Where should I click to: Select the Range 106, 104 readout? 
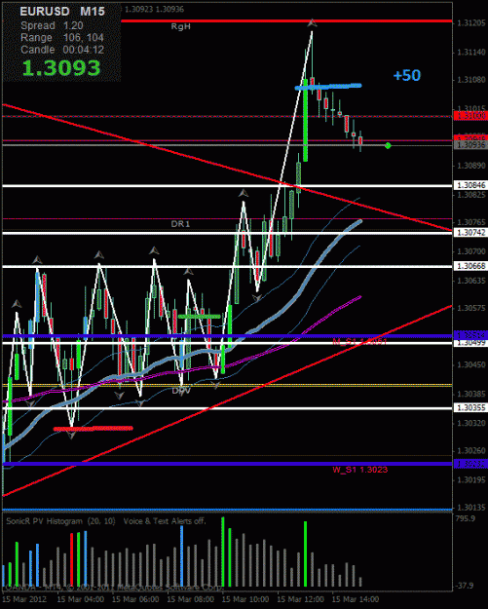[x=62, y=38]
